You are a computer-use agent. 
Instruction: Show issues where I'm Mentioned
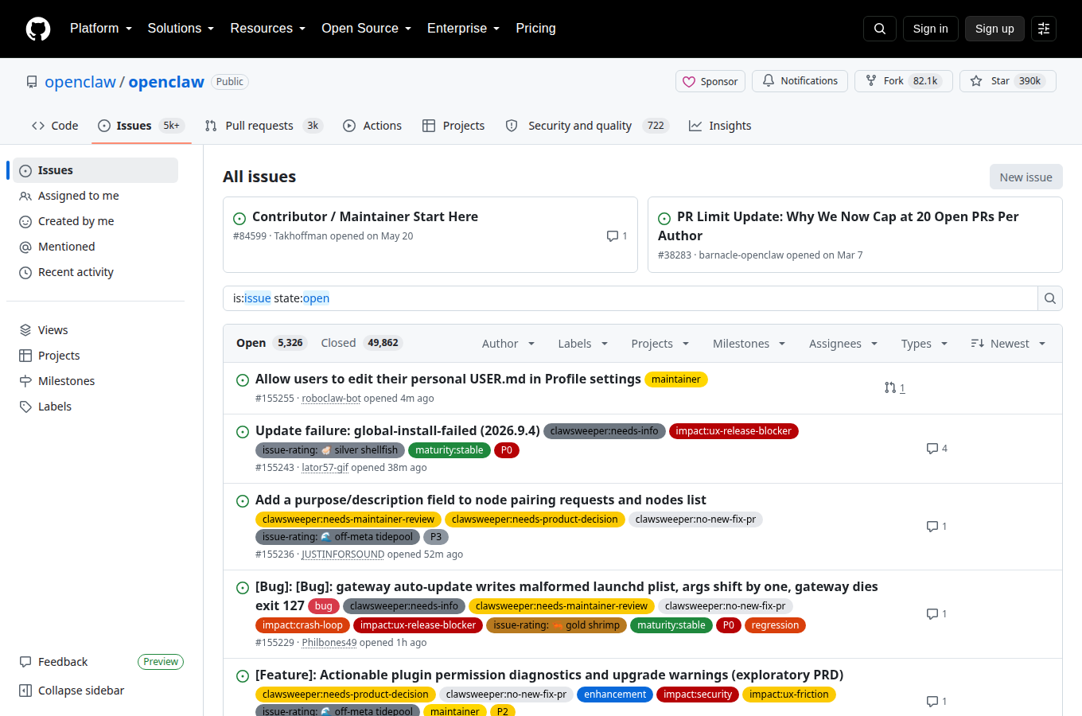click(x=95, y=247)
